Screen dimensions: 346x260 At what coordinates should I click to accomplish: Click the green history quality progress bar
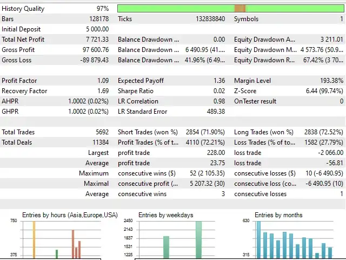[x=231, y=9]
